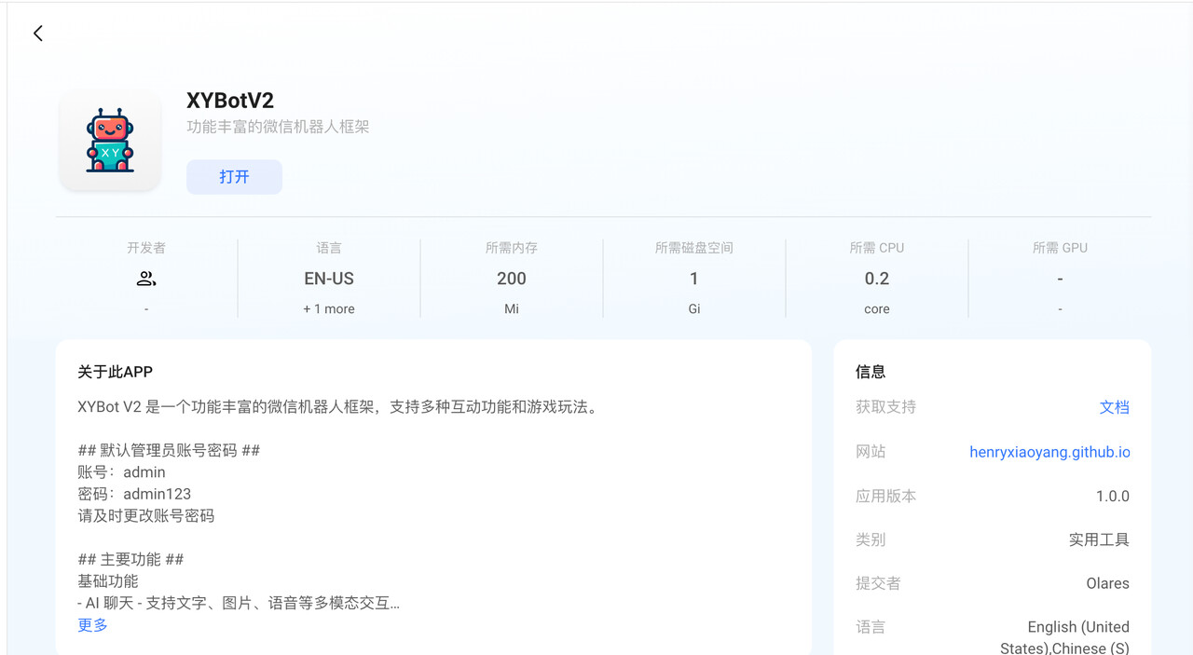1193x655 pixels.
Task: Click the 所需磁盘空间 value of 1 Gi
Action: click(x=694, y=279)
